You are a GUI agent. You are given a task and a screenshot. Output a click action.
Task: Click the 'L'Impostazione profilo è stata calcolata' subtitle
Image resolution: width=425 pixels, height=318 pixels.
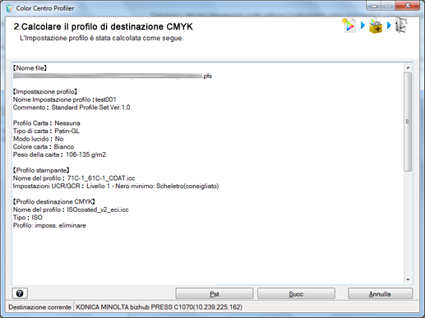(102, 39)
